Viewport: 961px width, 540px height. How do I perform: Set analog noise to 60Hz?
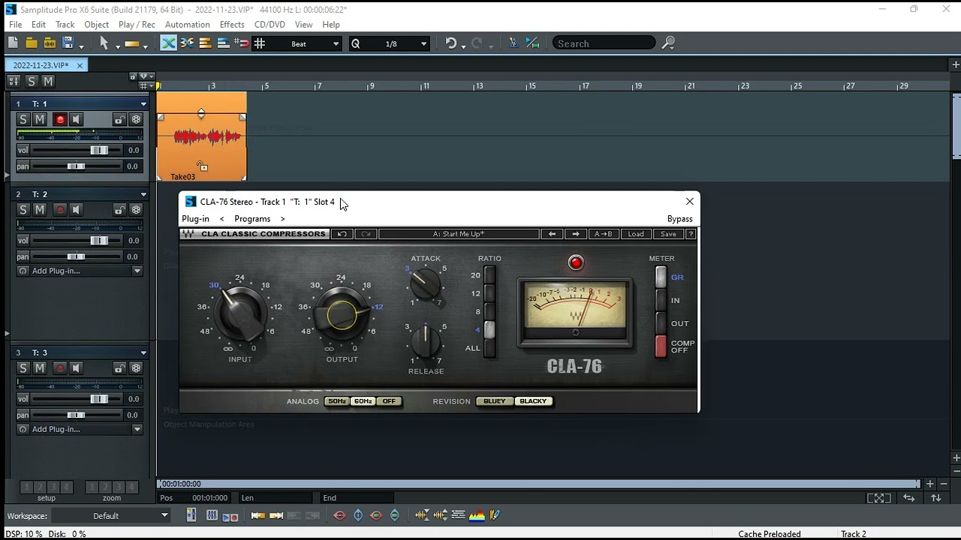pos(363,401)
